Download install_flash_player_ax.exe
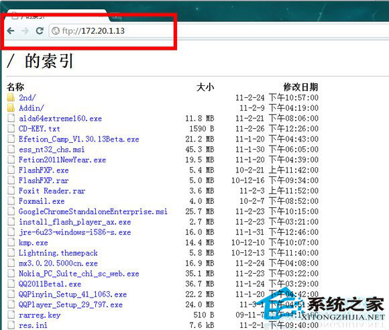Viewport: 389px width, 330px height. [75, 222]
